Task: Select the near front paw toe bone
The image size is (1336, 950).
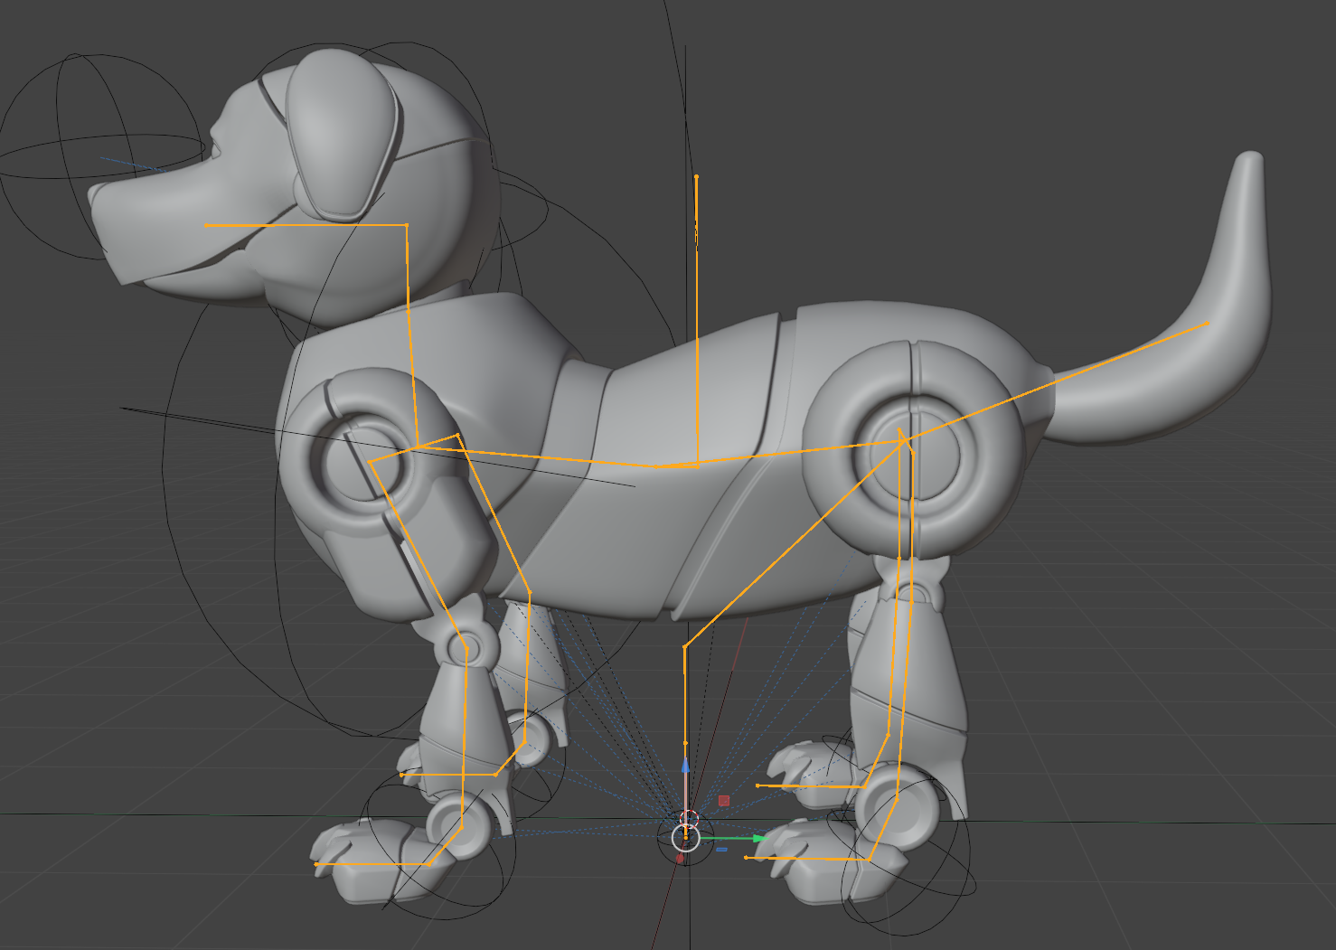Action: point(372,864)
